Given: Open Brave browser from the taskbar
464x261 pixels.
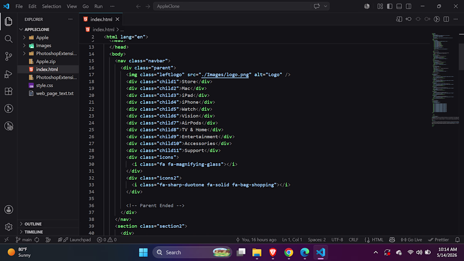Looking at the screenshot, I should tap(273, 253).
